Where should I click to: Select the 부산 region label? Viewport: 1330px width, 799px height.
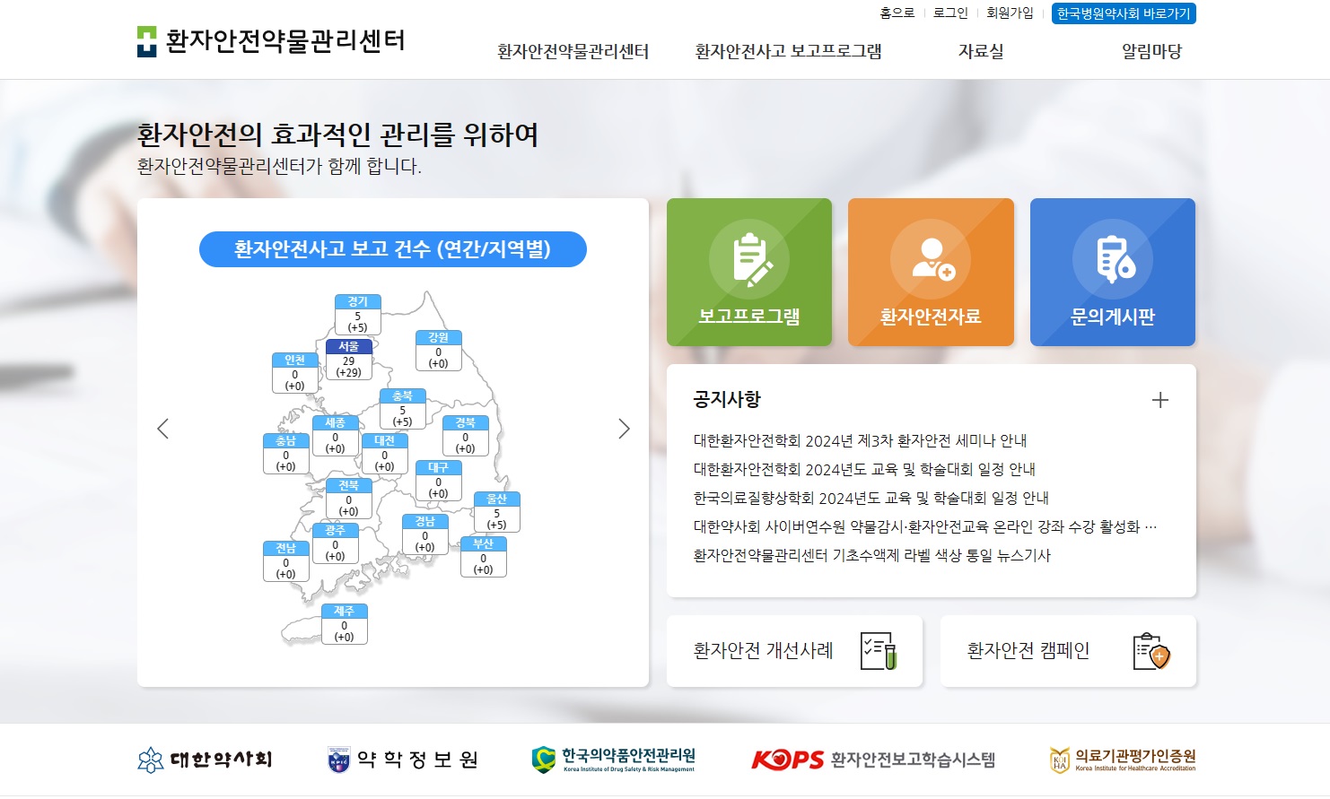point(484,557)
